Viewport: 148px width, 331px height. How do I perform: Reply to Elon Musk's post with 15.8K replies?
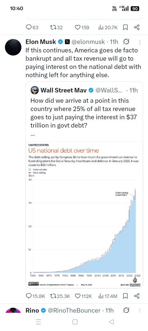tap(35, 296)
